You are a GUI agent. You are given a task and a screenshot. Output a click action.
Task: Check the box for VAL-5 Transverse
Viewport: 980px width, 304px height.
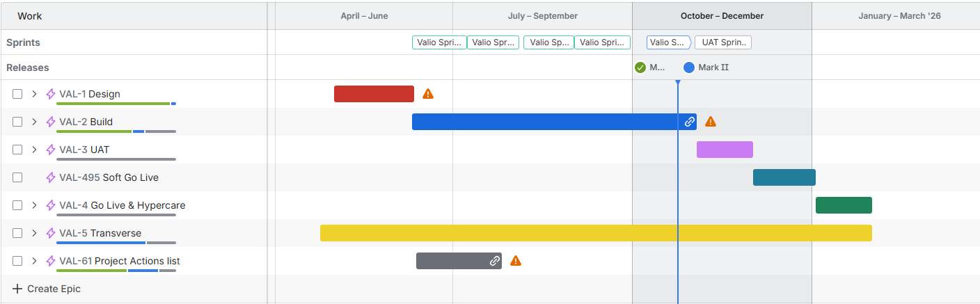(17, 233)
